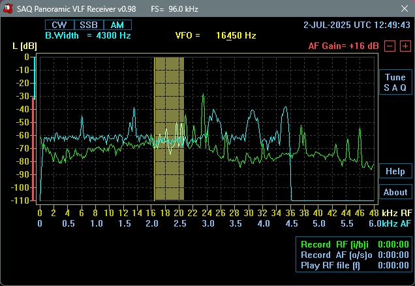Viewport: 415px width, 286px height.
Task: Click the 36 kHz mark on RF axis
Action: 289,213
